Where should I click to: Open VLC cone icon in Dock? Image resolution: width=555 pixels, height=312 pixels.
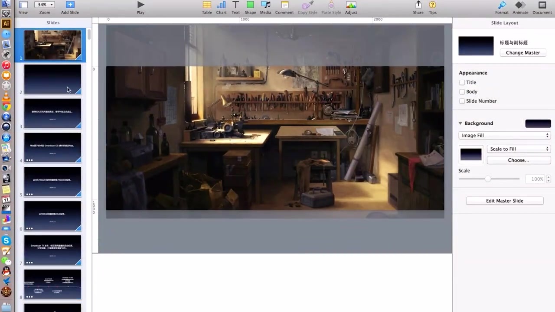(6, 97)
